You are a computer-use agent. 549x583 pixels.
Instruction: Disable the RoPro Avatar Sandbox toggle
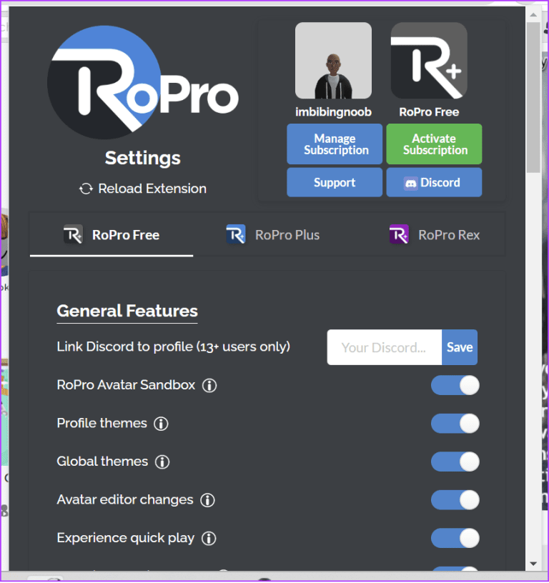pos(455,385)
